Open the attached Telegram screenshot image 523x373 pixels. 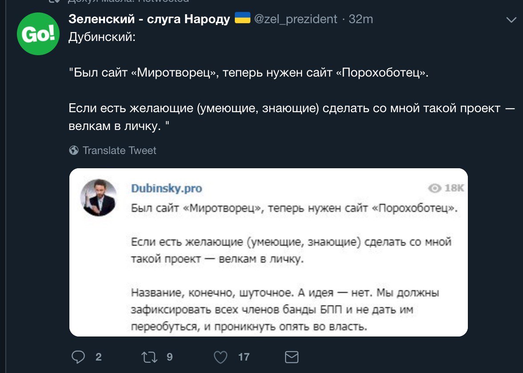coord(269,252)
